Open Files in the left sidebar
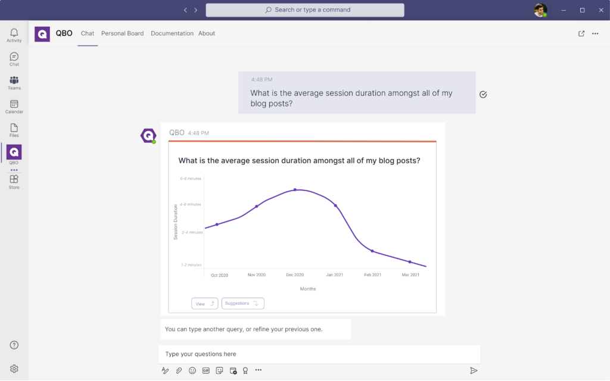Image resolution: width=610 pixels, height=381 pixels. [x=14, y=130]
